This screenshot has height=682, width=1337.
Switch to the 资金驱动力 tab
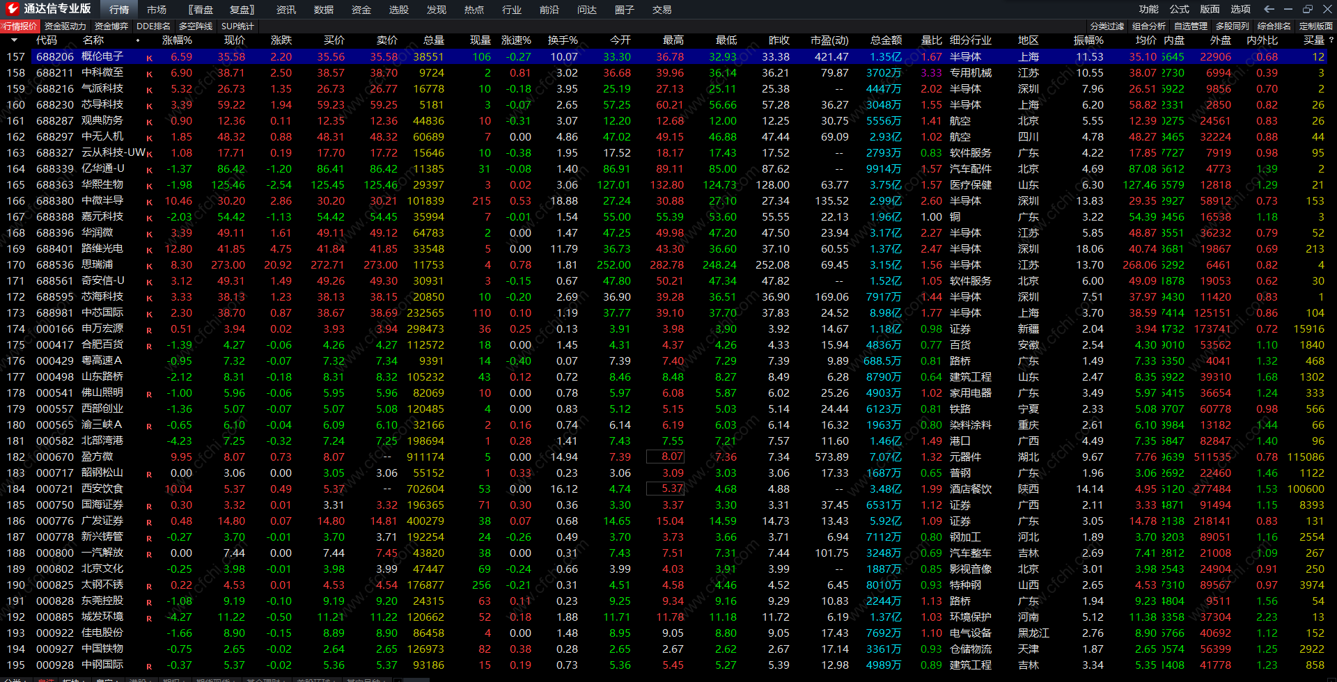click(x=65, y=26)
